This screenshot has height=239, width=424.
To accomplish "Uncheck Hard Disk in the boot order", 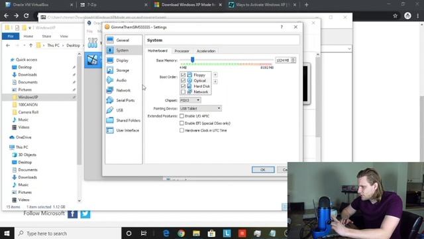I will 183,86.
